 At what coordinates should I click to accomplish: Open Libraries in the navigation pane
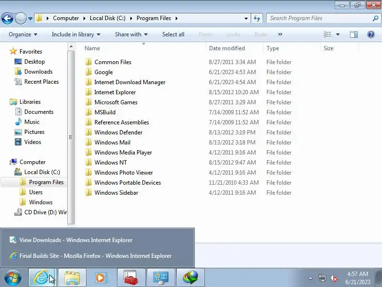click(x=25, y=101)
